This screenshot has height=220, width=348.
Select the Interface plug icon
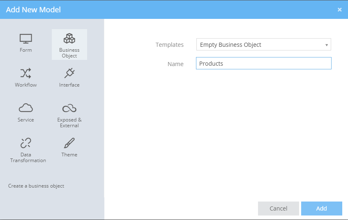69,74
